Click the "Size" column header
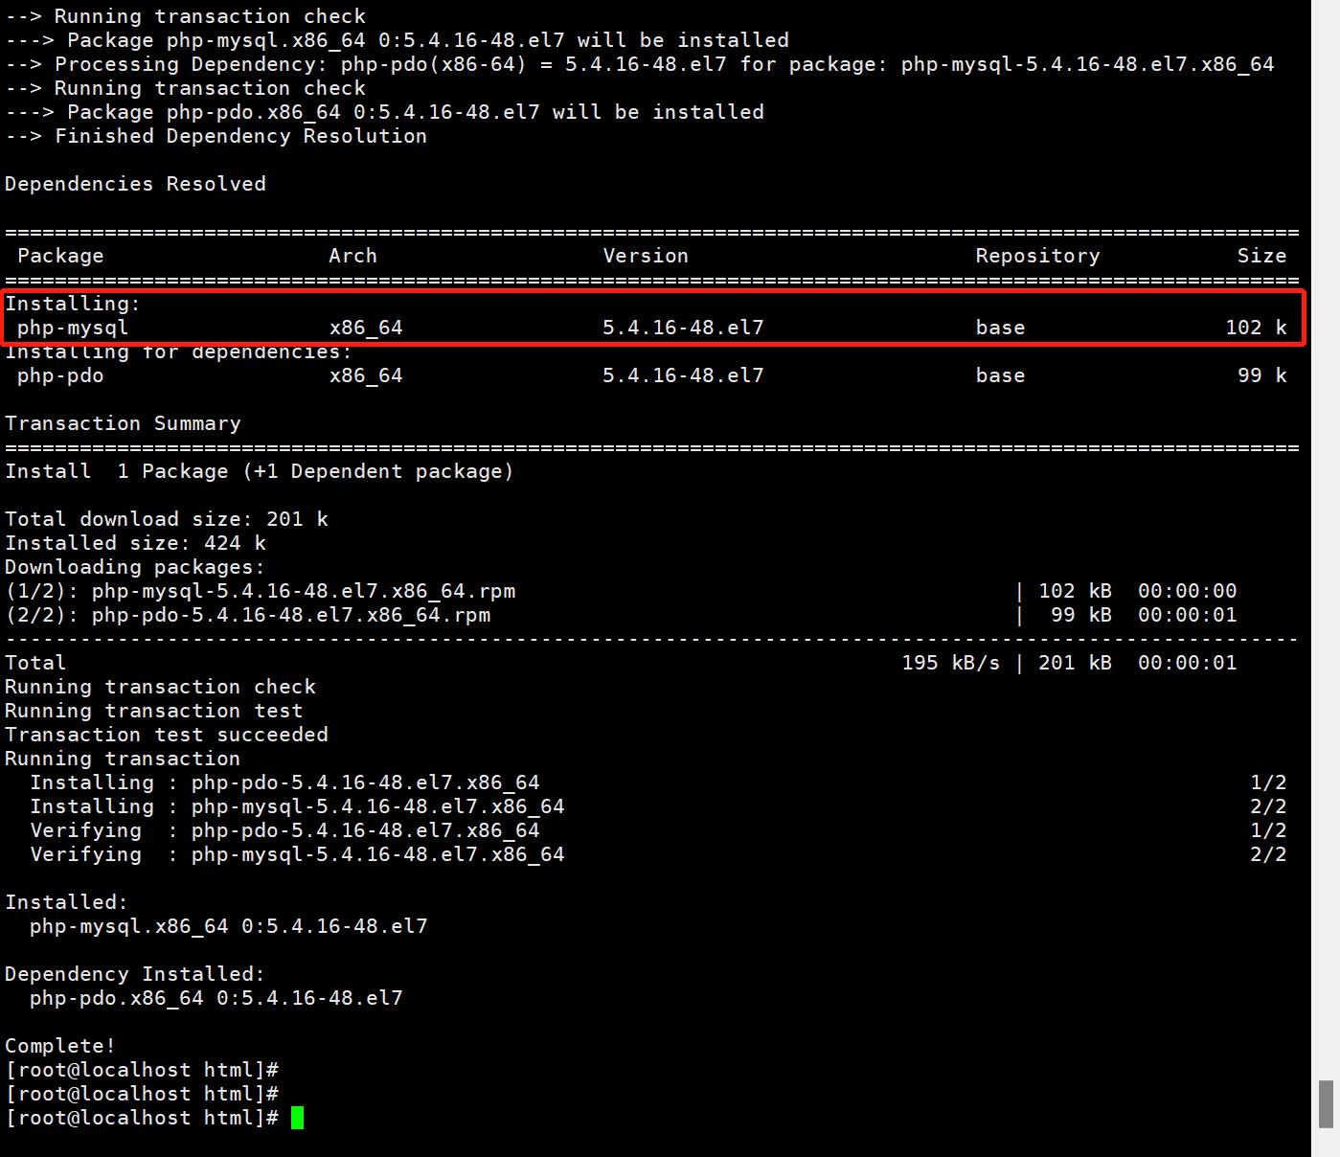Viewport: 1340px width, 1157px height. tap(1261, 256)
